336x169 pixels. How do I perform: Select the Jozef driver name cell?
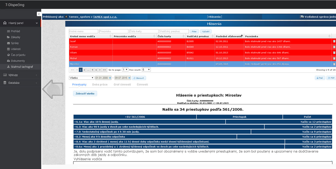91,41
